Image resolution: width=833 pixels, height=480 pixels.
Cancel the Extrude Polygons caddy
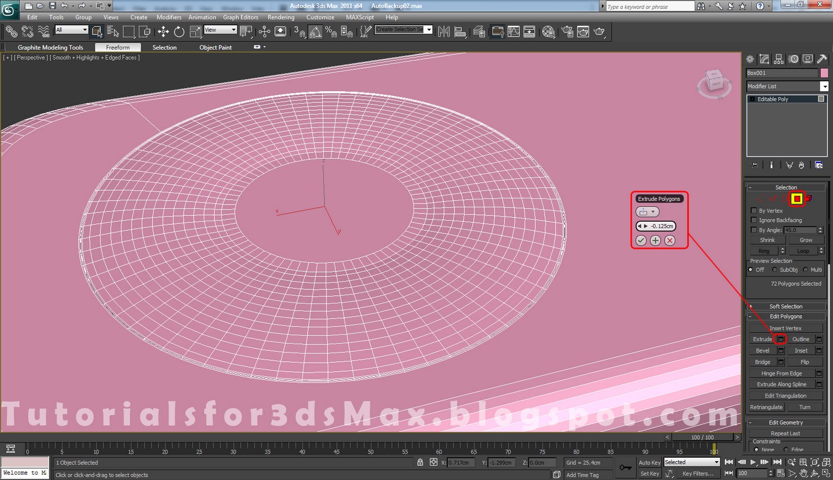pos(670,241)
